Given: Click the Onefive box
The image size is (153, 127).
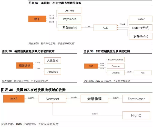Looking at the screenshot, I should coord(116,73).
